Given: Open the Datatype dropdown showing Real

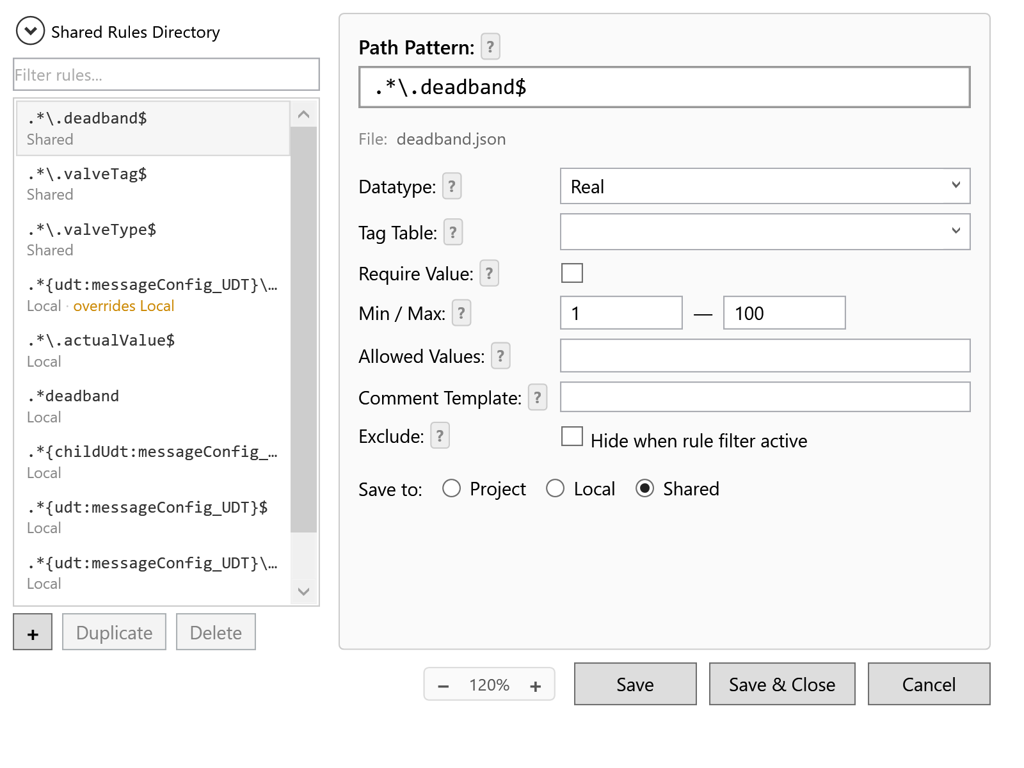Looking at the screenshot, I should (x=765, y=186).
